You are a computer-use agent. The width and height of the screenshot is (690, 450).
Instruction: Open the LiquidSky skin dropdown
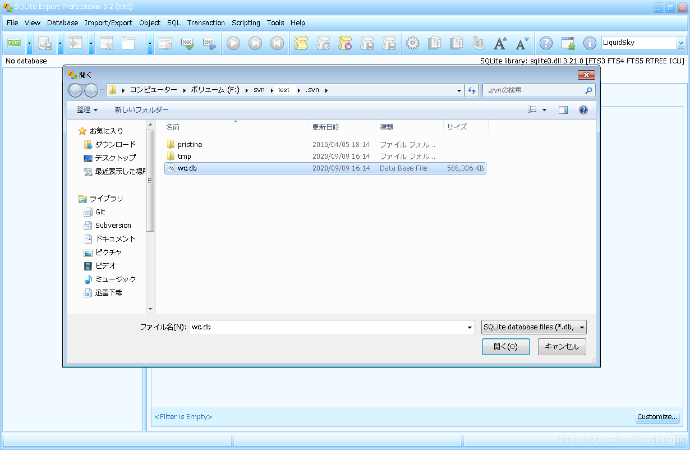coord(681,43)
